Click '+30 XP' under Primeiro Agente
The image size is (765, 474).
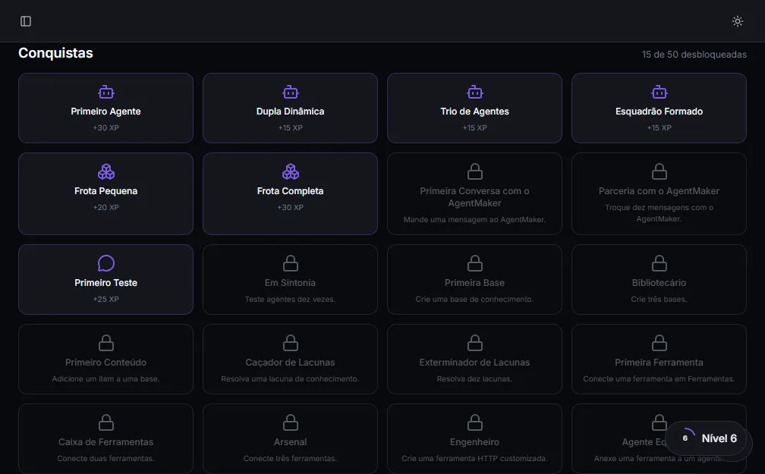click(x=106, y=127)
